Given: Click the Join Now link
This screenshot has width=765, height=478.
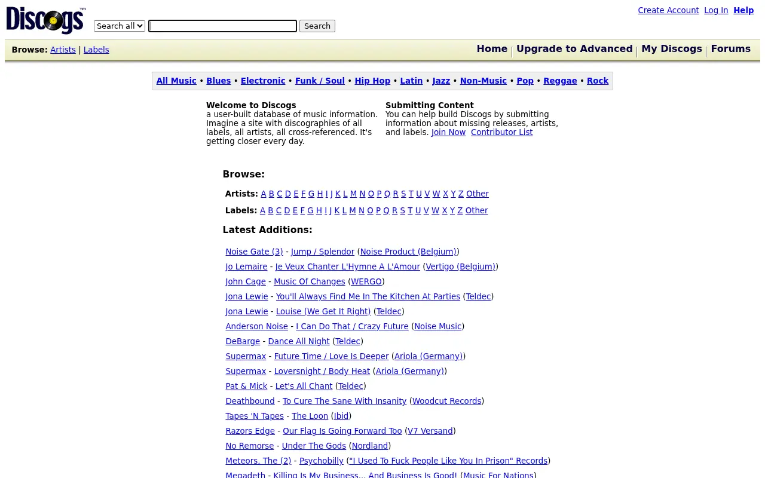Looking at the screenshot, I should coord(448,132).
